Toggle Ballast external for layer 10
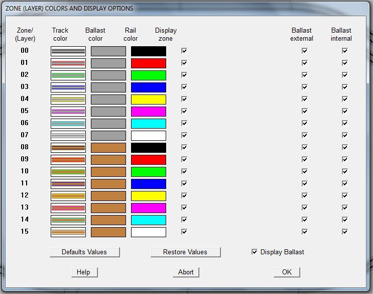 click(x=305, y=171)
